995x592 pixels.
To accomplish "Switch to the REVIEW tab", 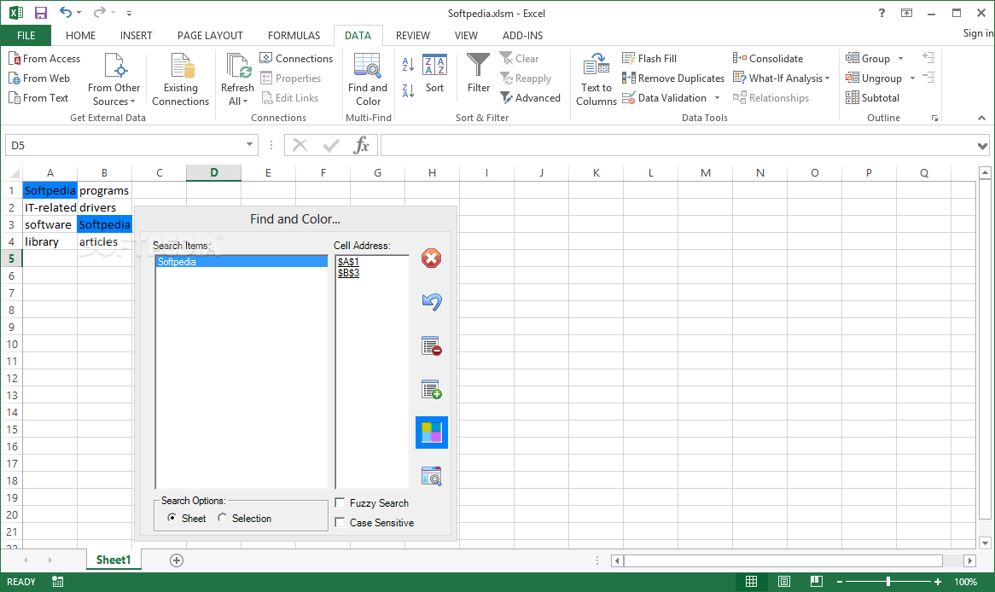I will tap(413, 36).
